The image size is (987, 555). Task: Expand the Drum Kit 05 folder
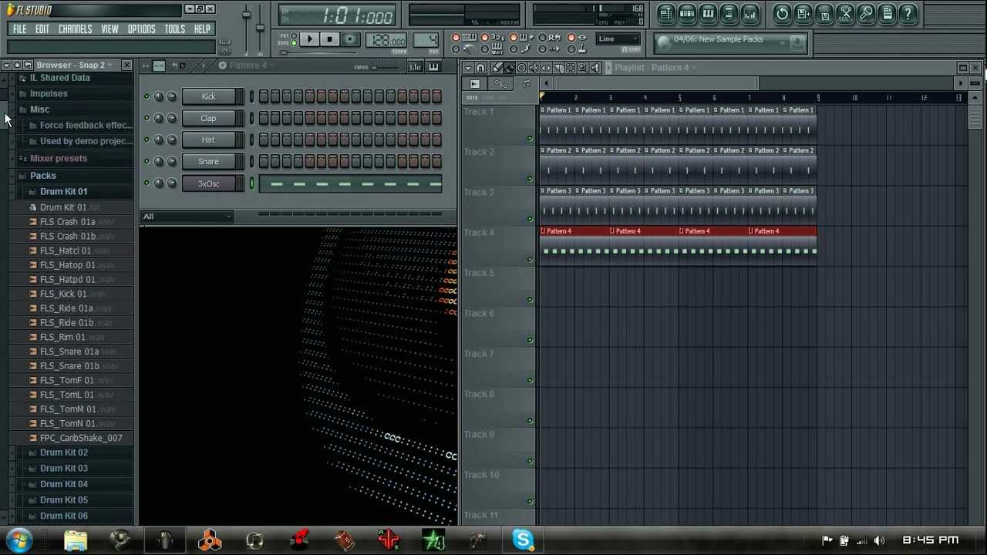63,500
